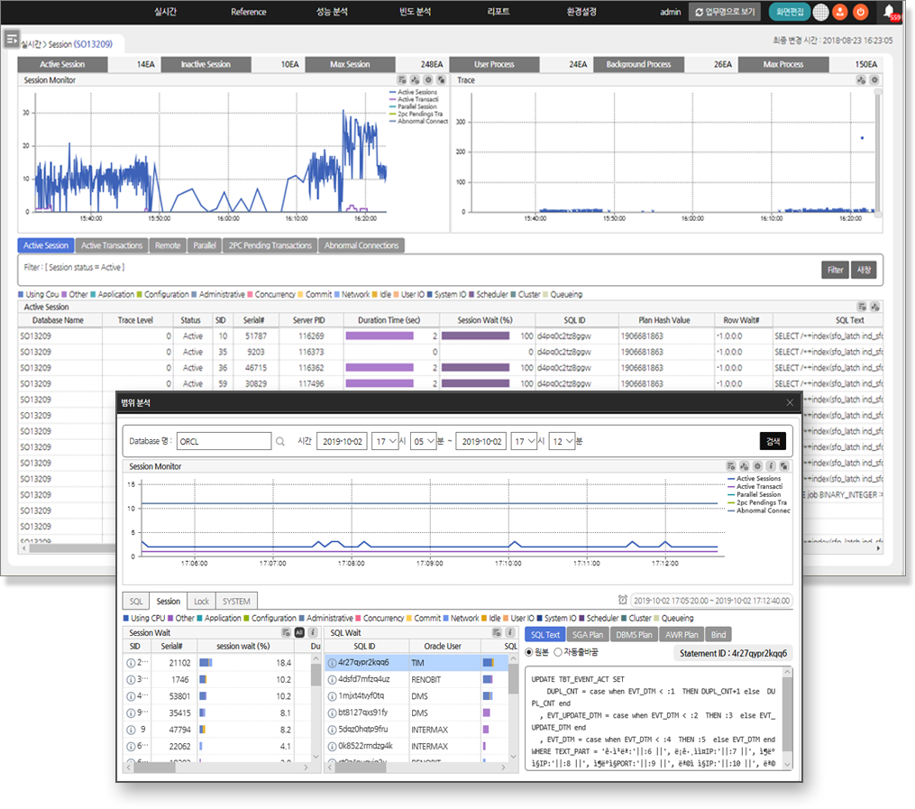The height and width of the screenshot is (809, 915).
Task: Click the Concurrency legend swatch in main window
Action: pyautogui.click(x=251, y=294)
